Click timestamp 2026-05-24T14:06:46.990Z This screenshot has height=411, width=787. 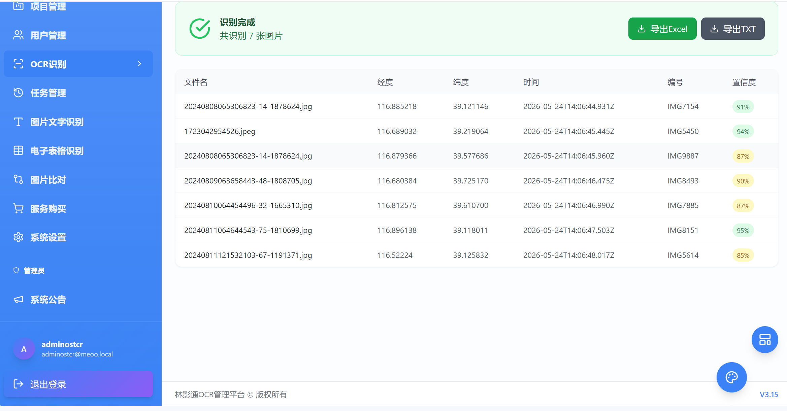tap(569, 205)
